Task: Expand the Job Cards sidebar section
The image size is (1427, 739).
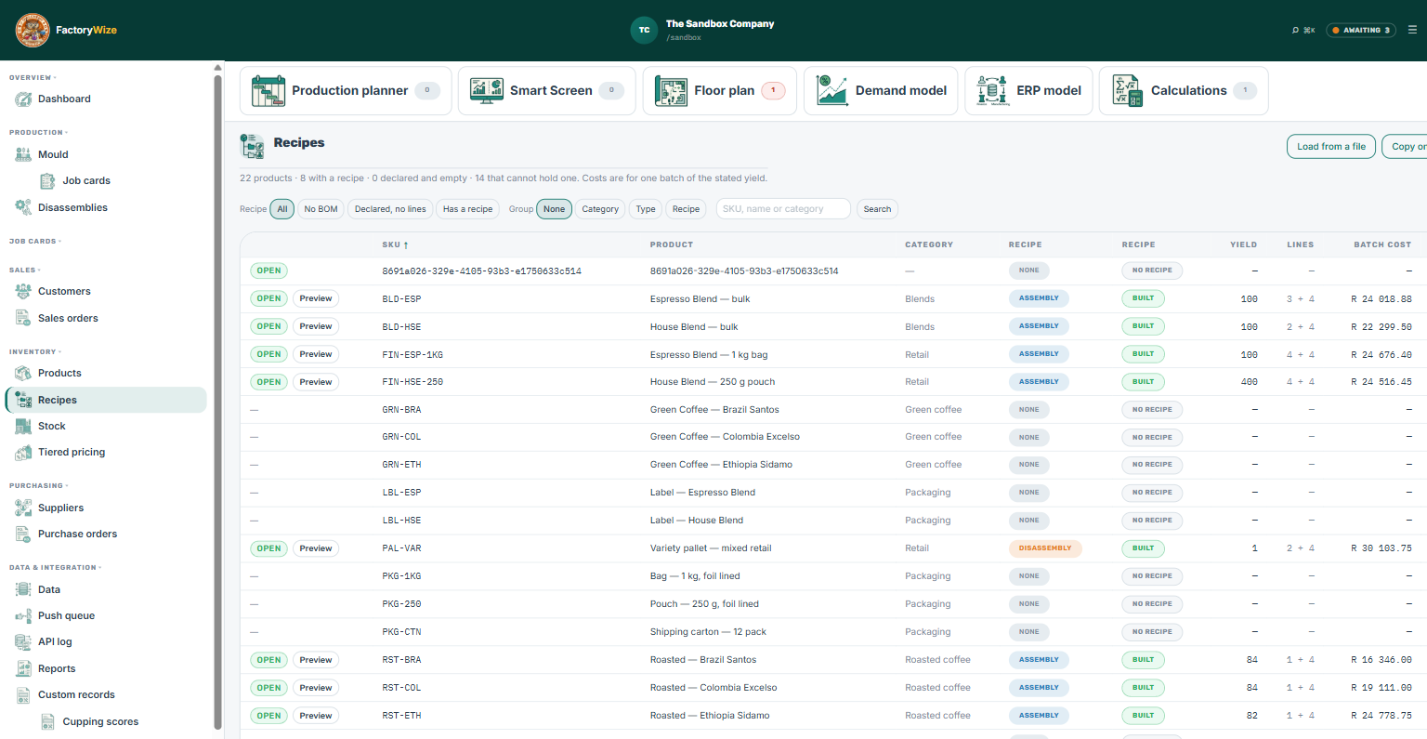Action: pos(35,242)
